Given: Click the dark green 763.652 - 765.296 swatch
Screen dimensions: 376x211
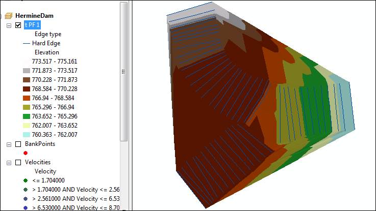Looking at the screenshot, I should tap(27, 116).
